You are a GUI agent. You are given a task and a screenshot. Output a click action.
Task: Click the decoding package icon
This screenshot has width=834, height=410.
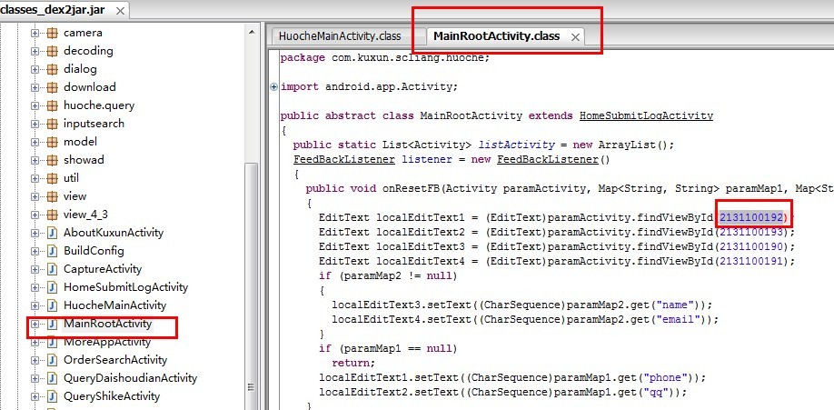(52, 51)
